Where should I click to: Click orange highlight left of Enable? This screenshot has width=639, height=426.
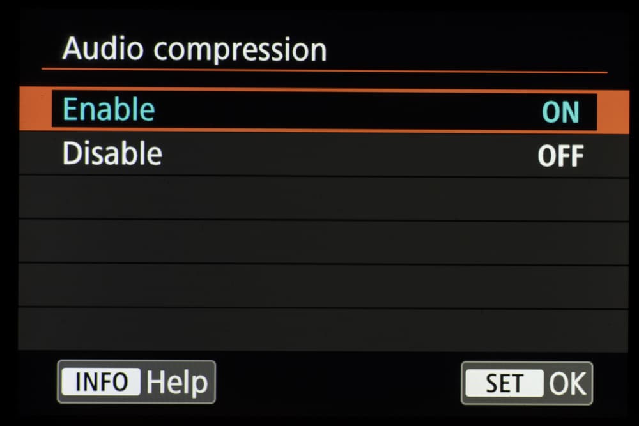[35, 111]
